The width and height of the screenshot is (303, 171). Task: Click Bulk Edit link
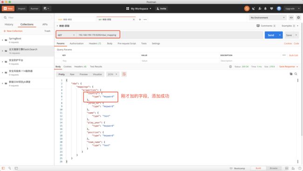(x=294, y=56)
